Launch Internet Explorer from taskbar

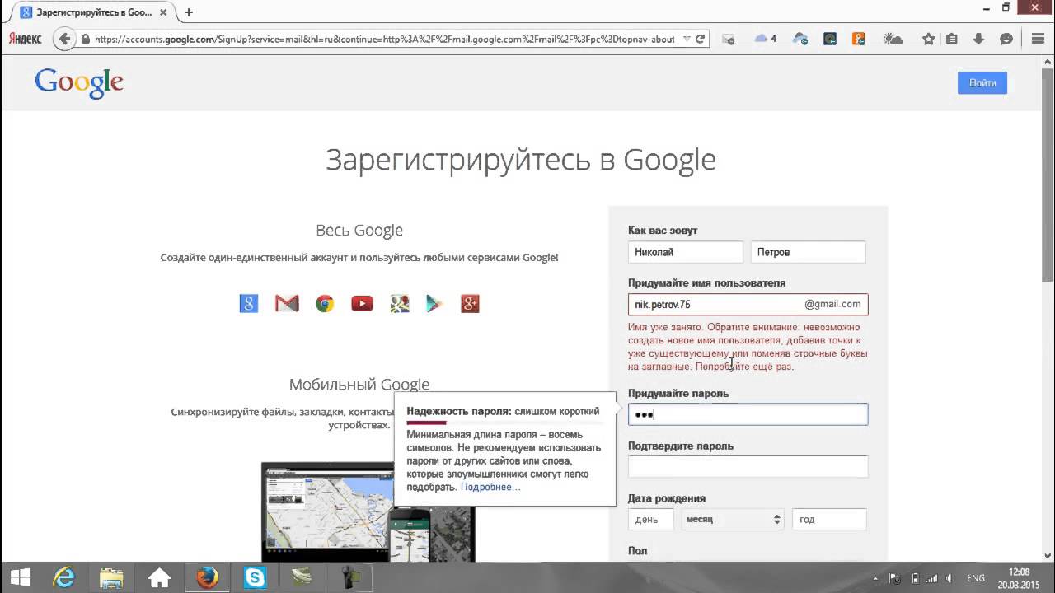tap(63, 577)
